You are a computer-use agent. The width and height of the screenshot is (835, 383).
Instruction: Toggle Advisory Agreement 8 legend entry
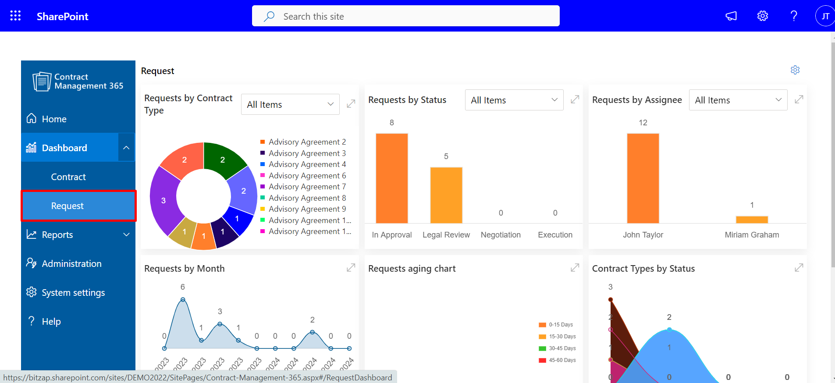pos(303,198)
